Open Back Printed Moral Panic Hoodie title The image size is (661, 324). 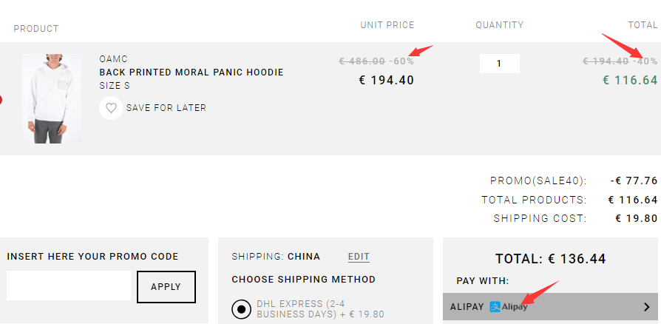coord(191,72)
